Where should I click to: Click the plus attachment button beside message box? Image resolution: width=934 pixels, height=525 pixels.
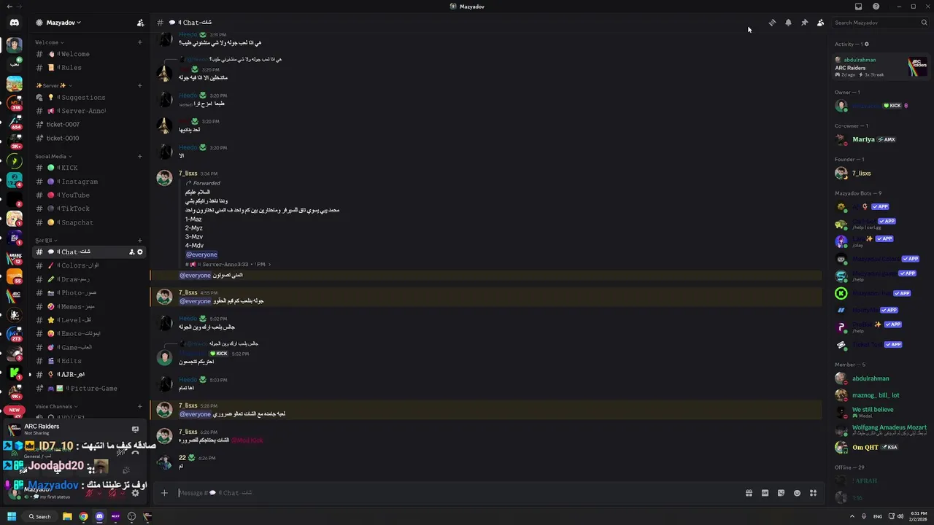[x=164, y=493]
